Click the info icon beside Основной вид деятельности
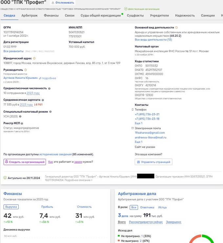This screenshot has height=243, width=223. click(176, 28)
